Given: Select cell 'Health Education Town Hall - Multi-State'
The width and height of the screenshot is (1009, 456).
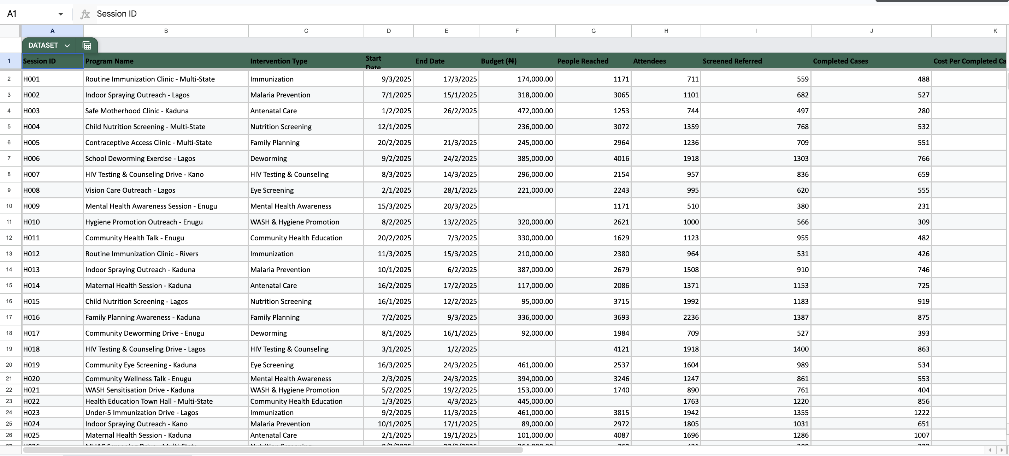Looking at the screenshot, I should click(166, 401).
